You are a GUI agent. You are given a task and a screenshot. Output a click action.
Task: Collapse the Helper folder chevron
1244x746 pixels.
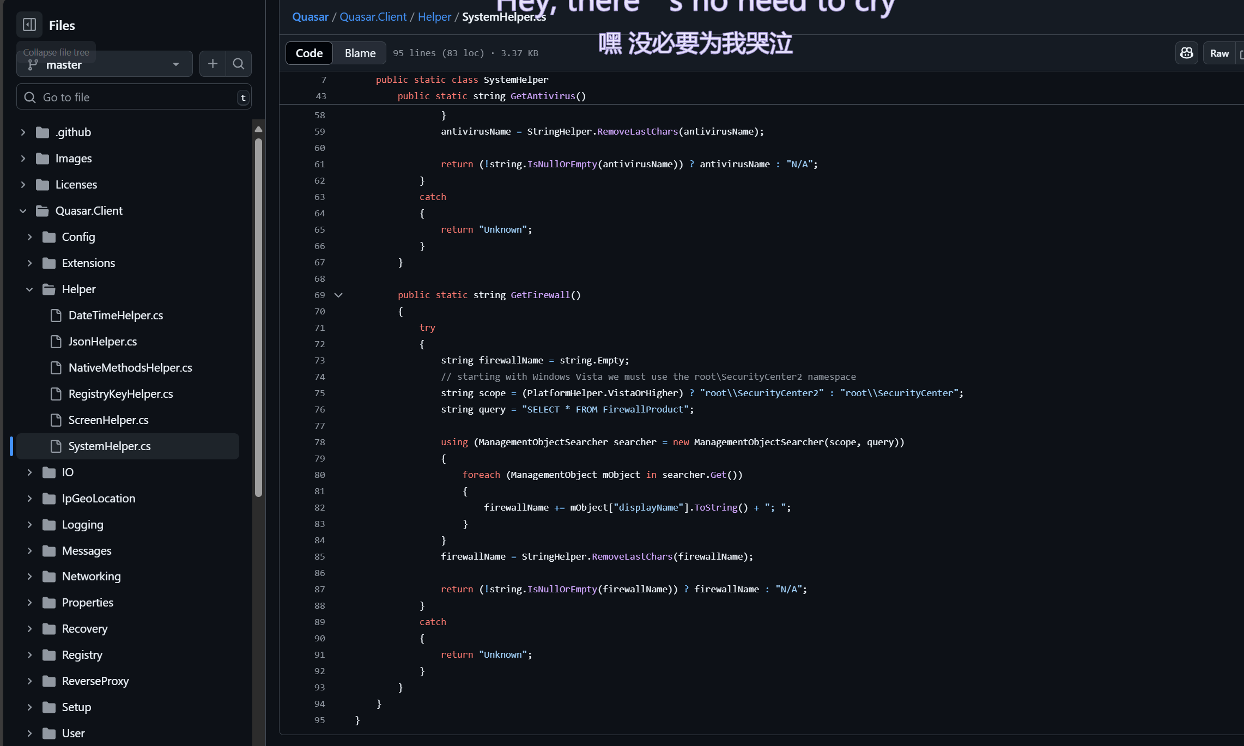[29, 289]
